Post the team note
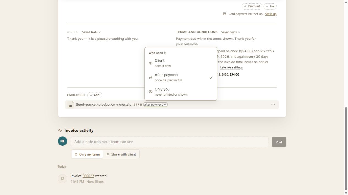 [x=279, y=142]
